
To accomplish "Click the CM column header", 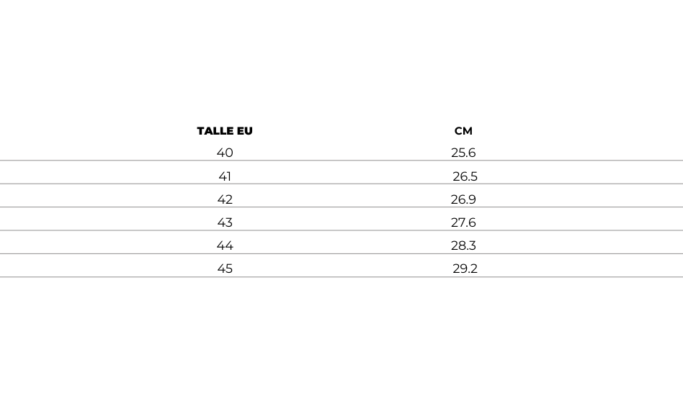I will click(463, 131).
